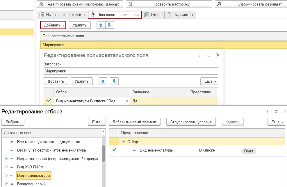
Task: Uncheck the Вид номенклатуры filter condition checkbox
Action: pos(114,150)
